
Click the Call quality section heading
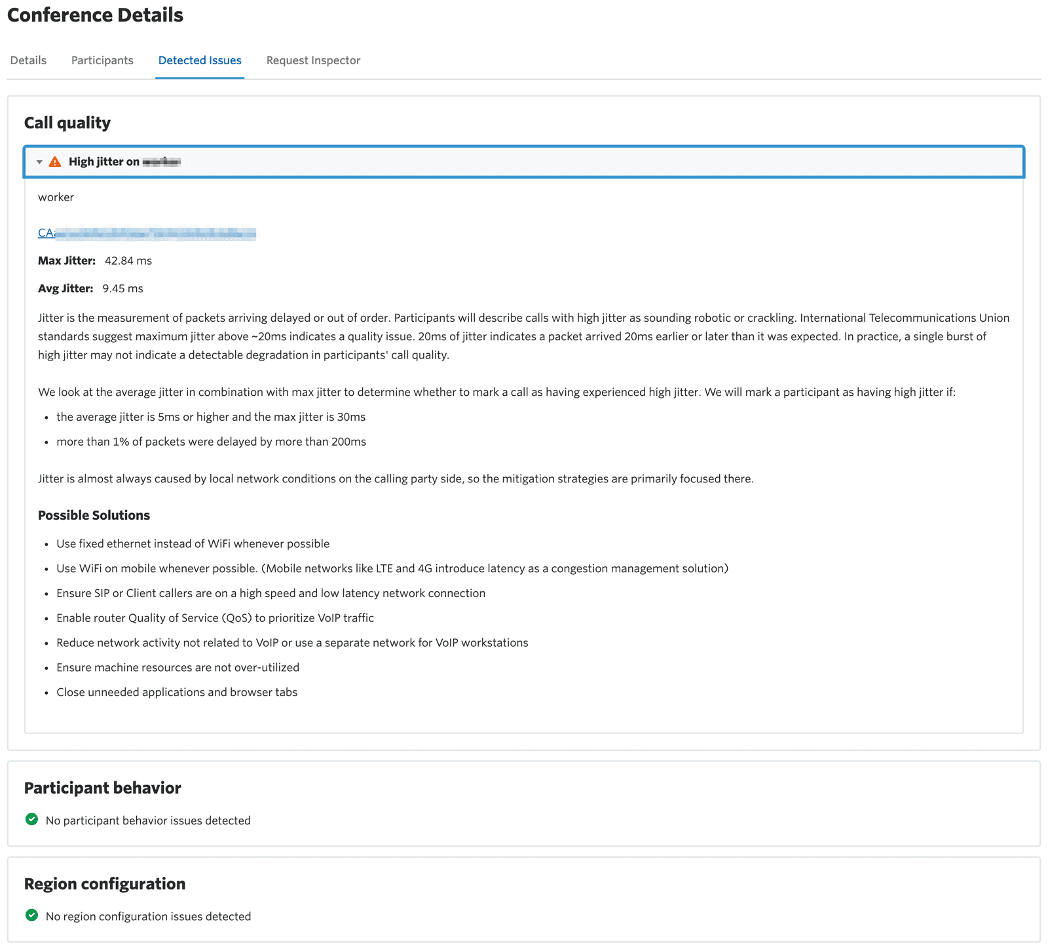pos(67,123)
